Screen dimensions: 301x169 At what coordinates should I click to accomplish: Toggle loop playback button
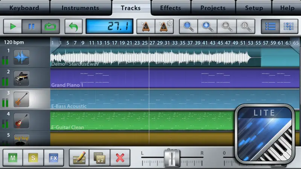click(x=50, y=26)
